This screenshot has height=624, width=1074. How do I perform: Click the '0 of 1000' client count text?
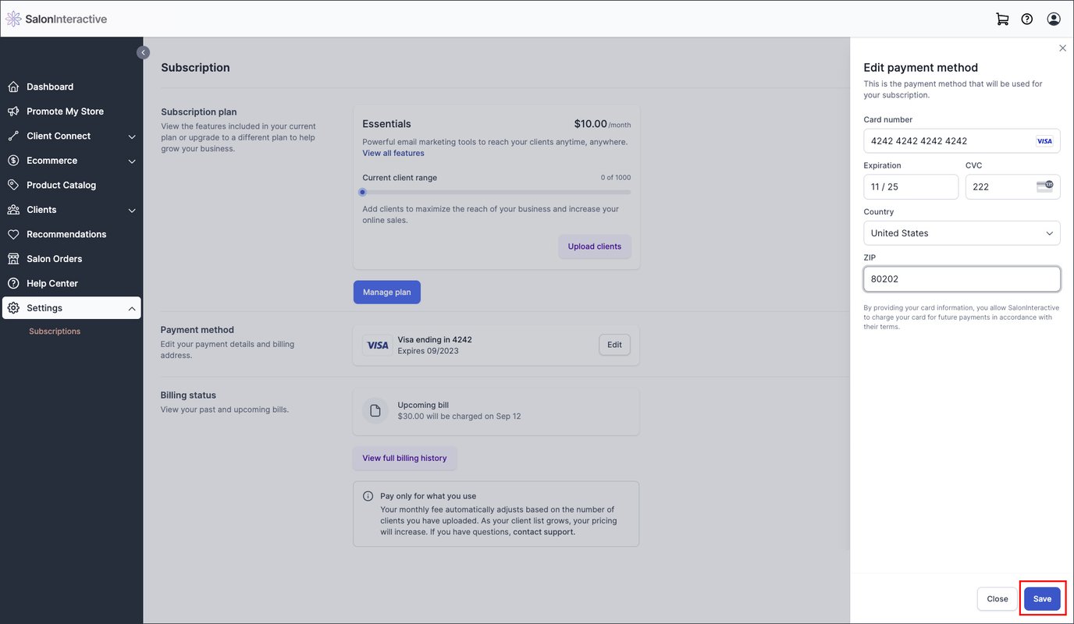[x=616, y=178]
